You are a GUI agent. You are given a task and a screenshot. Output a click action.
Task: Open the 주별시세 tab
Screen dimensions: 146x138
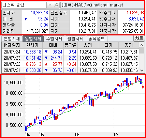pyautogui.click(x=54, y=39)
